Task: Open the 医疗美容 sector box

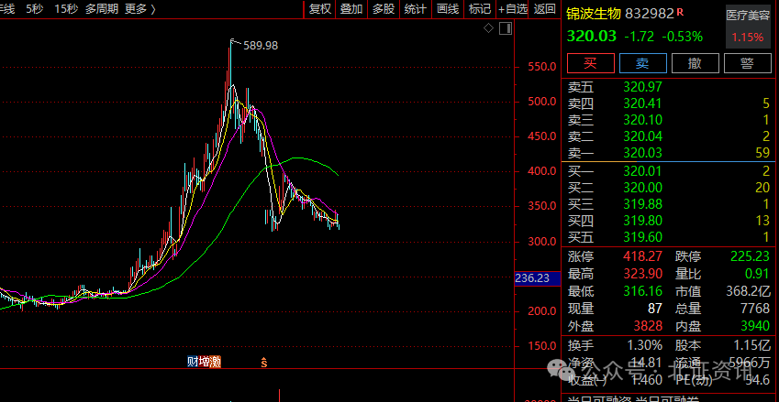Action: (x=748, y=27)
